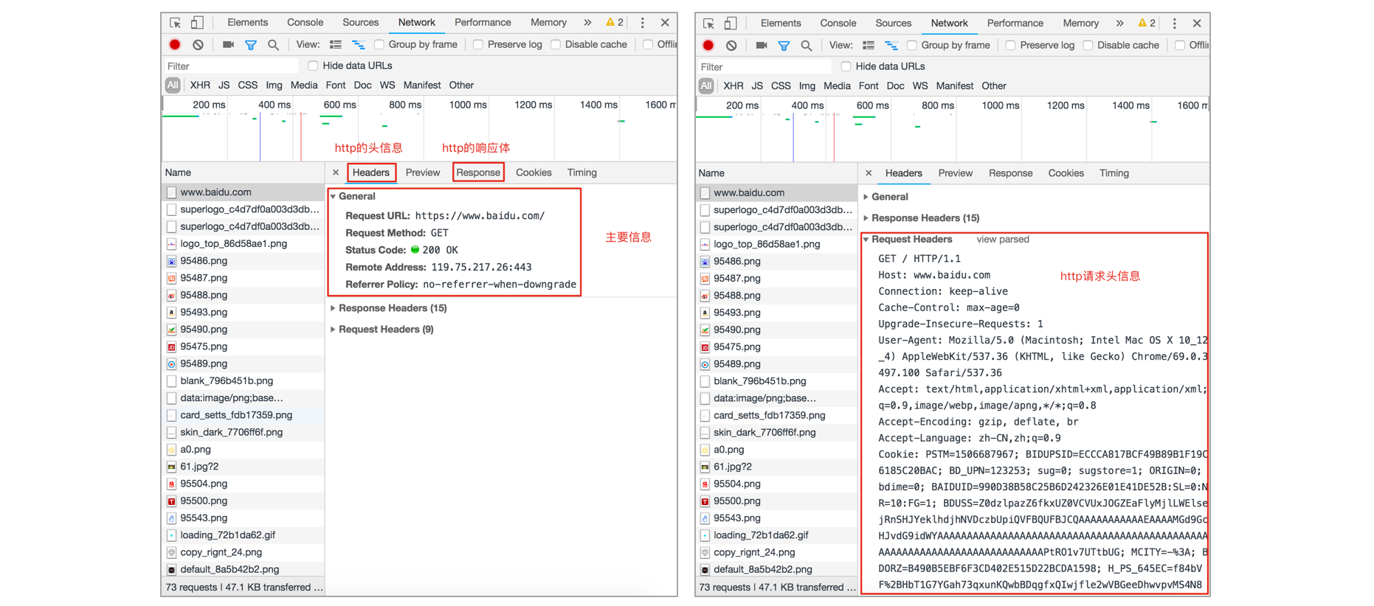The height and width of the screenshot is (606, 1374).
Task: Select www.baidu.com request in left DevTools
Action: click(x=243, y=192)
